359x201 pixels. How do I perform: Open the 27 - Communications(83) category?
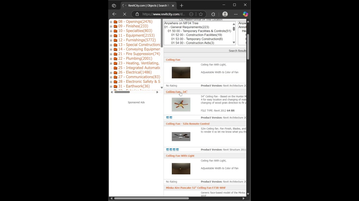pyautogui.click(x=139, y=77)
